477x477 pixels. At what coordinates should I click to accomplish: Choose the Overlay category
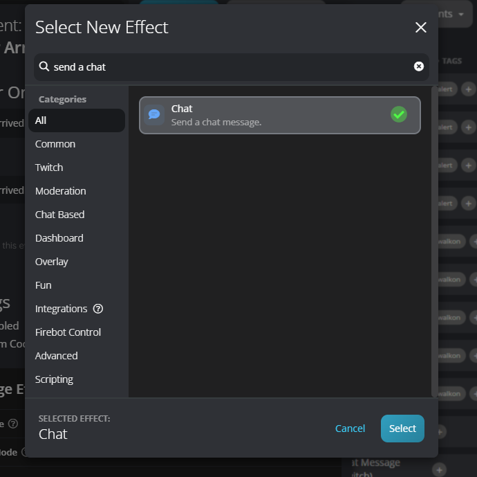(52, 262)
